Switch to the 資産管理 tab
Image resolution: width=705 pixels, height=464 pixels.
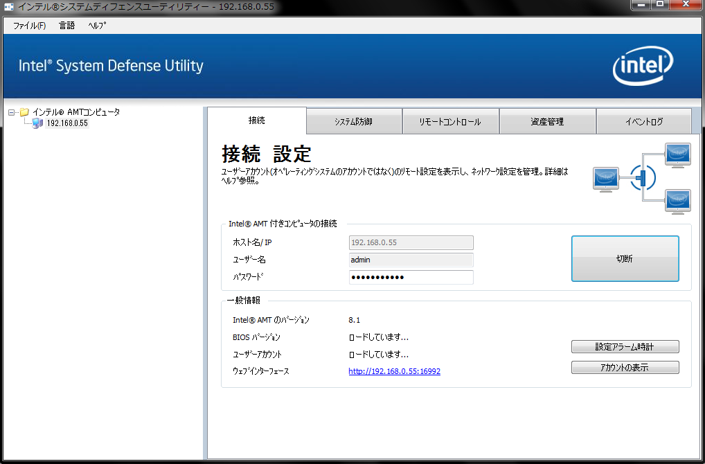pyautogui.click(x=547, y=121)
